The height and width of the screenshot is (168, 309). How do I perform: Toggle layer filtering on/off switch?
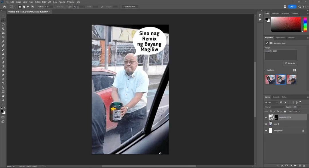pyautogui.click(x=300, y=102)
